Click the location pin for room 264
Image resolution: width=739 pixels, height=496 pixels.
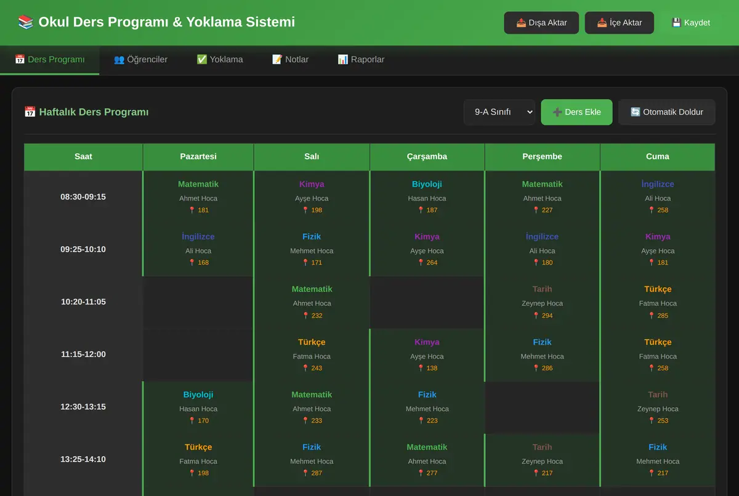tap(421, 263)
